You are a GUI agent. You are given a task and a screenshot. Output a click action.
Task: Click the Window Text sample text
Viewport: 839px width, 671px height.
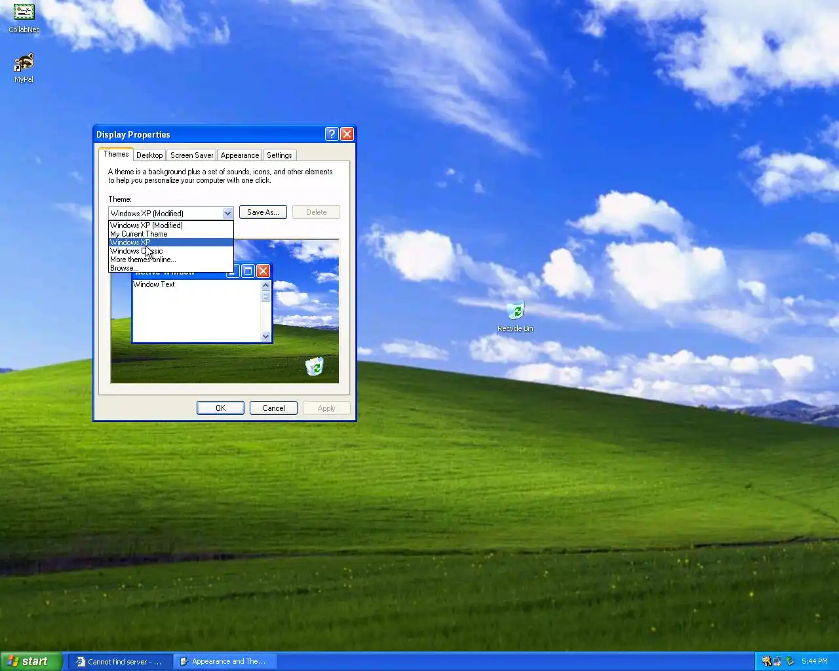(x=154, y=284)
